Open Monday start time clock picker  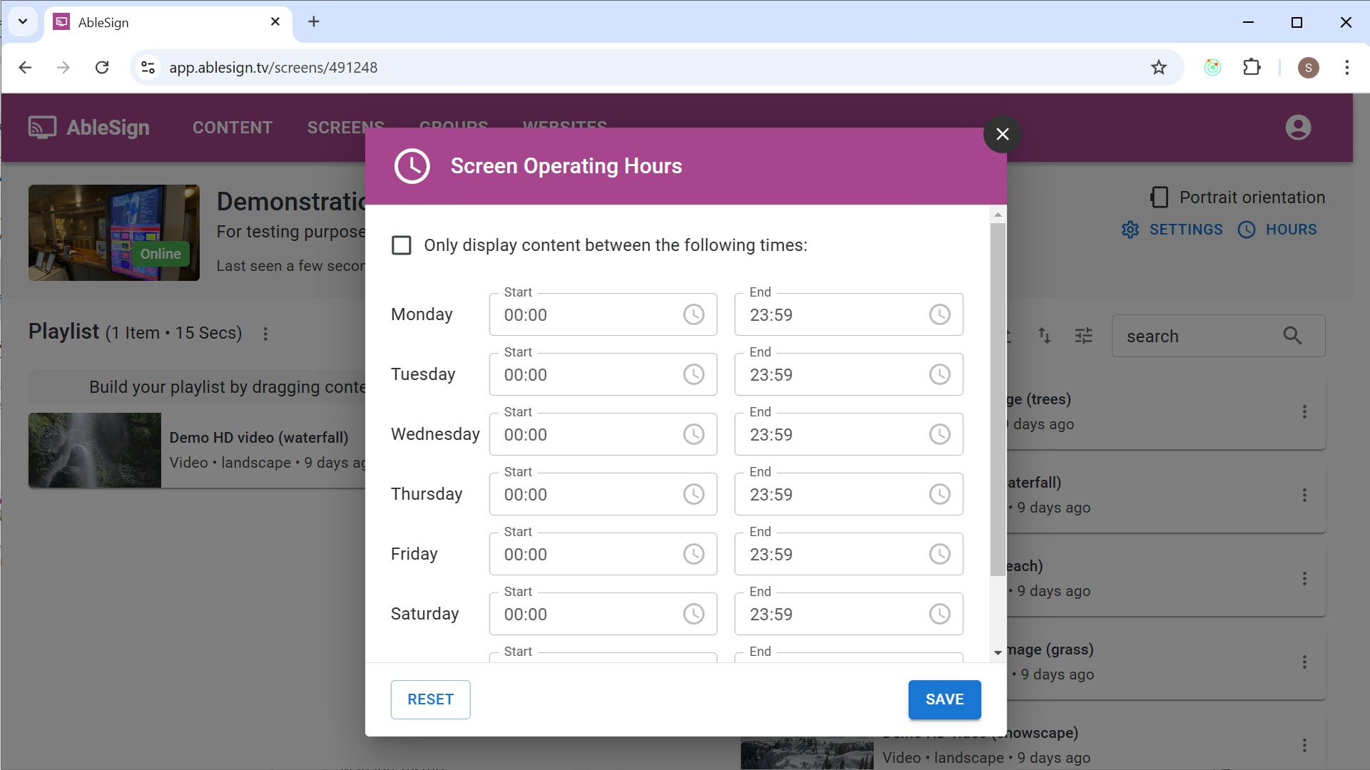[693, 314]
